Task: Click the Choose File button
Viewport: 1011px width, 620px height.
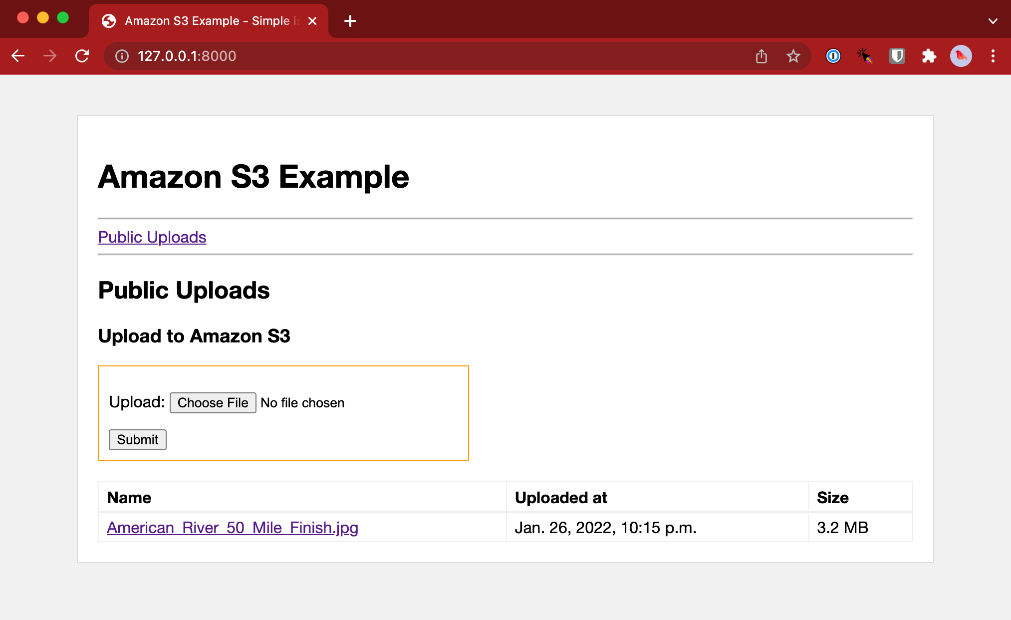Action: (x=213, y=403)
